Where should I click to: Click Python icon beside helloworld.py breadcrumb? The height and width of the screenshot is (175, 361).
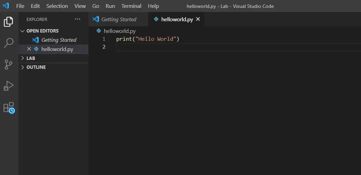99,30
